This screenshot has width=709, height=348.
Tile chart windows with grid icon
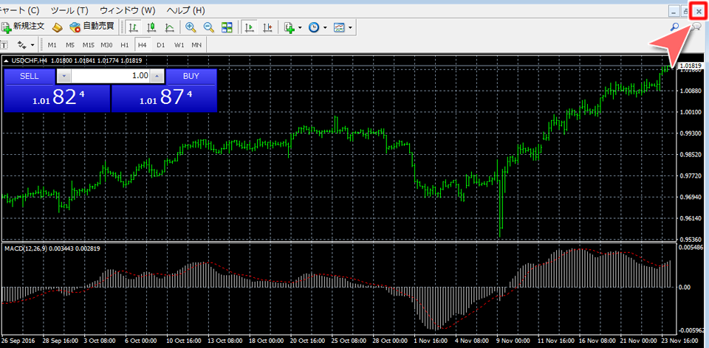[x=227, y=27]
